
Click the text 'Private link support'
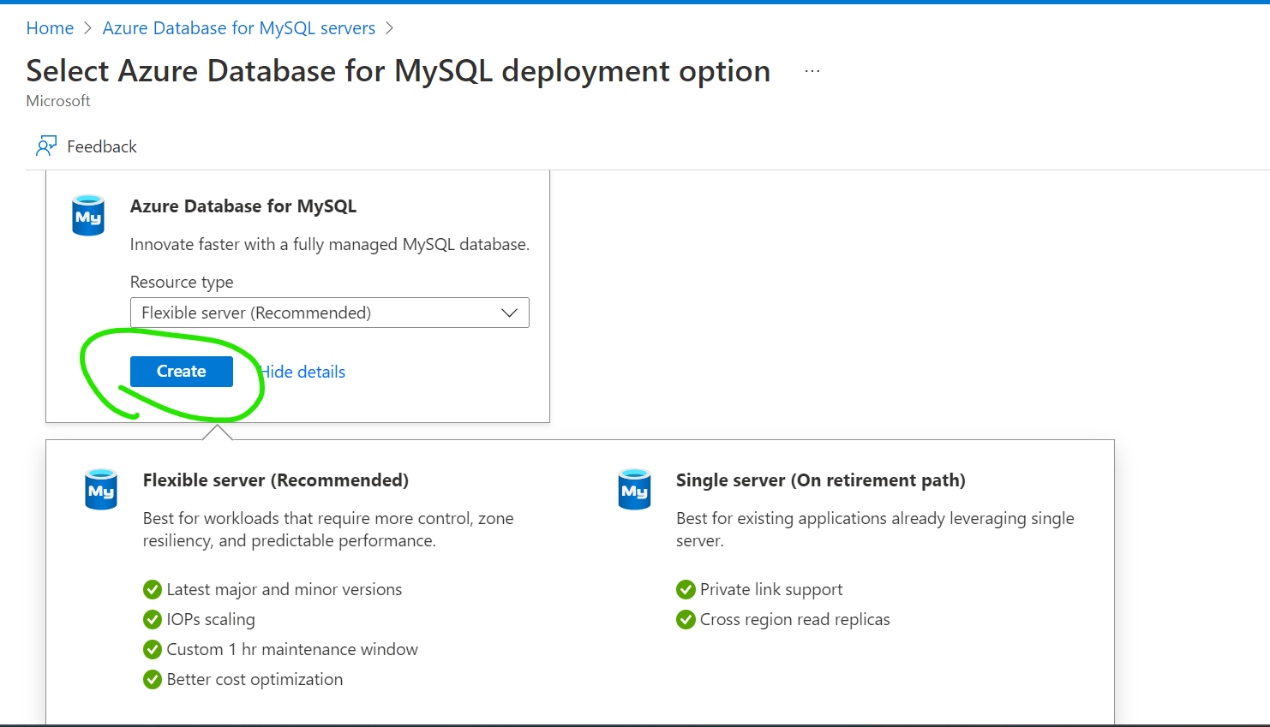[771, 589]
